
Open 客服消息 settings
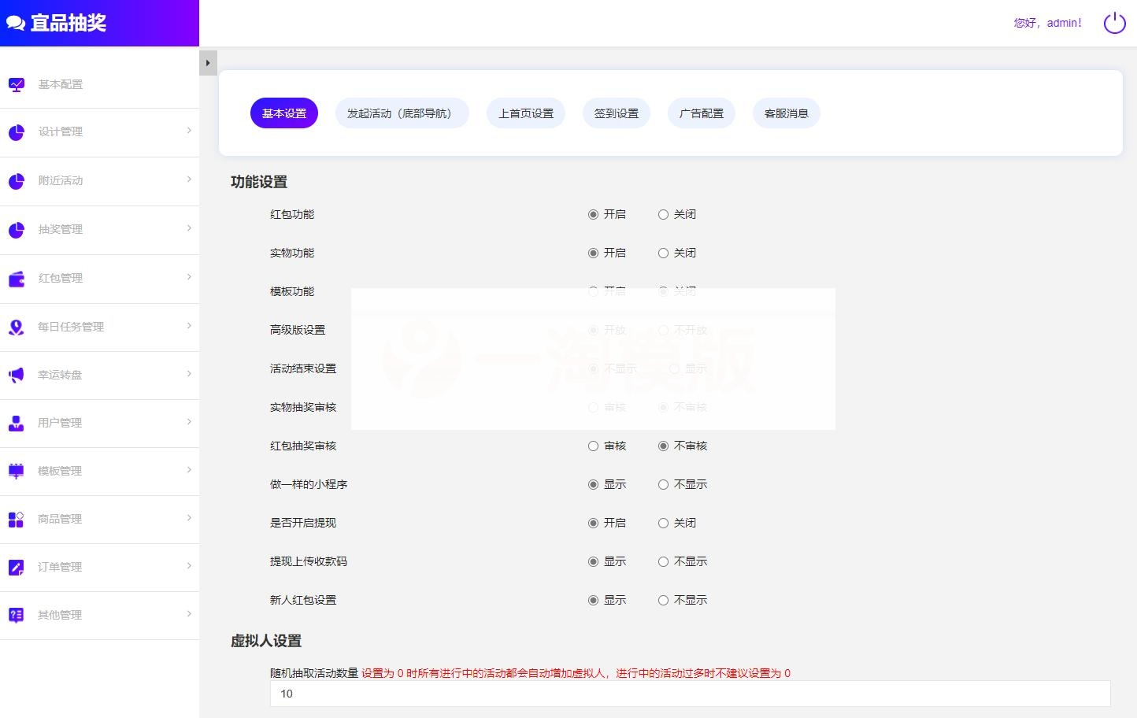pos(786,113)
